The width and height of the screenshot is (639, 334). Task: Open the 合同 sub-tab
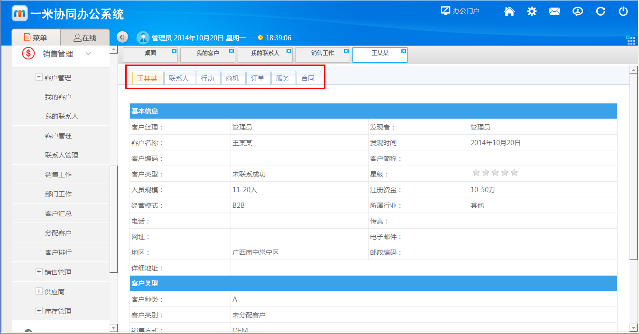[x=308, y=78]
